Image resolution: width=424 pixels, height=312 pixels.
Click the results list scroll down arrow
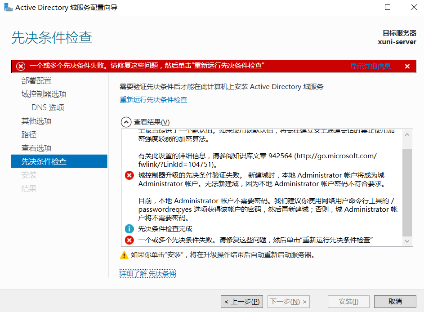click(x=407, y=241)
